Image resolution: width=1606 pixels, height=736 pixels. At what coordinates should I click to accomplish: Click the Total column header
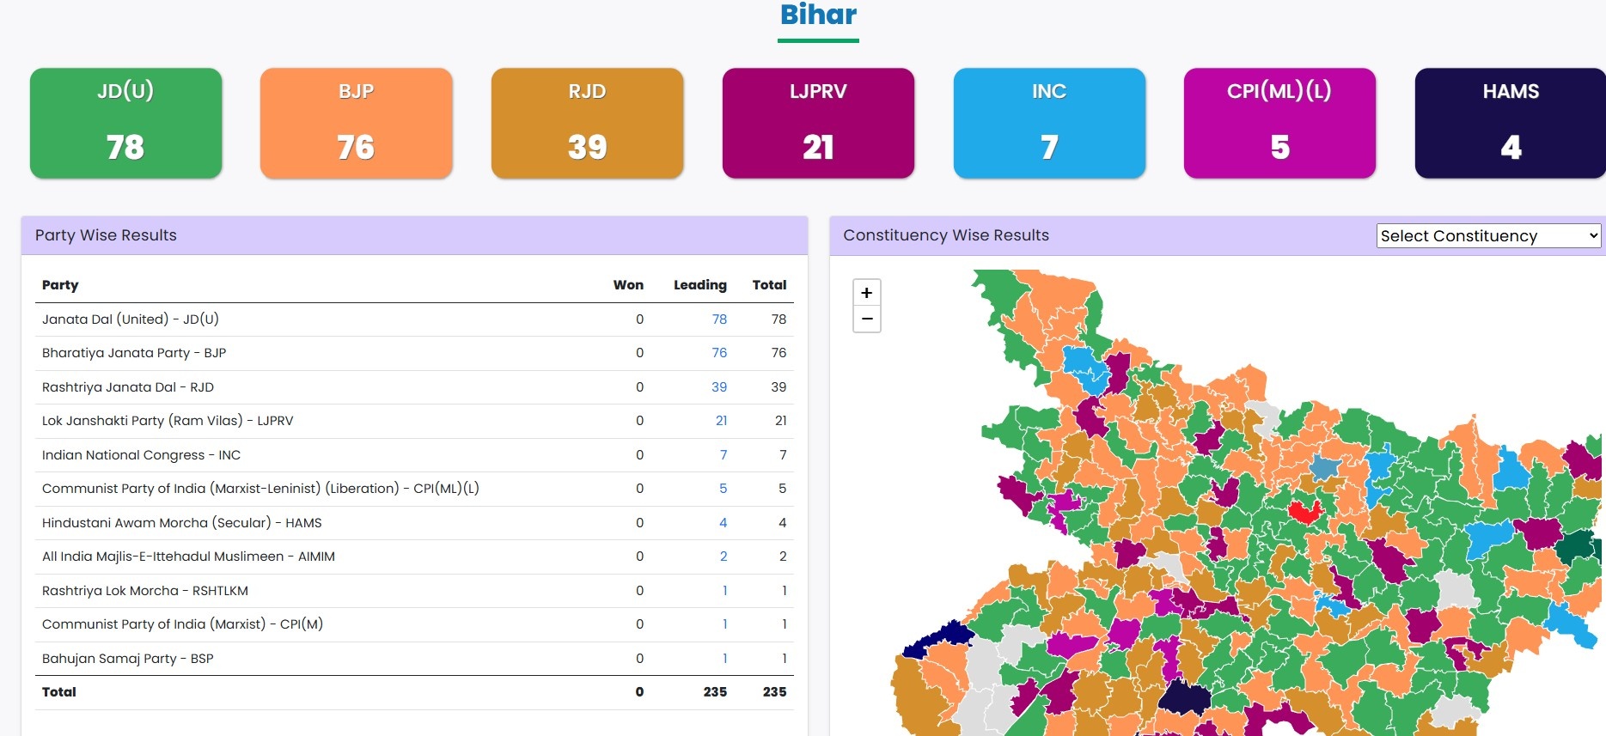[770, 285]
